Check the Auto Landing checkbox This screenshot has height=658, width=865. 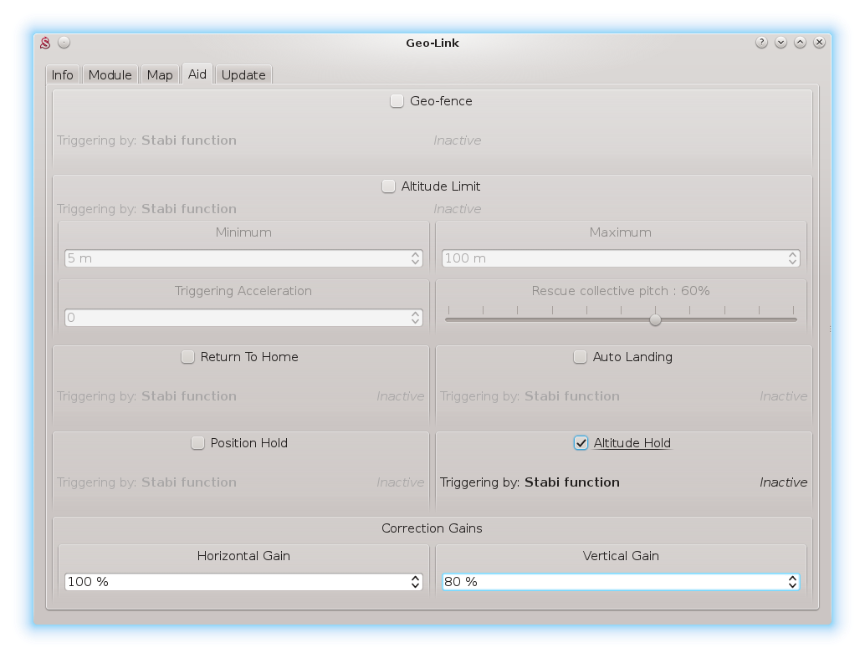click(x=581, y=357)
